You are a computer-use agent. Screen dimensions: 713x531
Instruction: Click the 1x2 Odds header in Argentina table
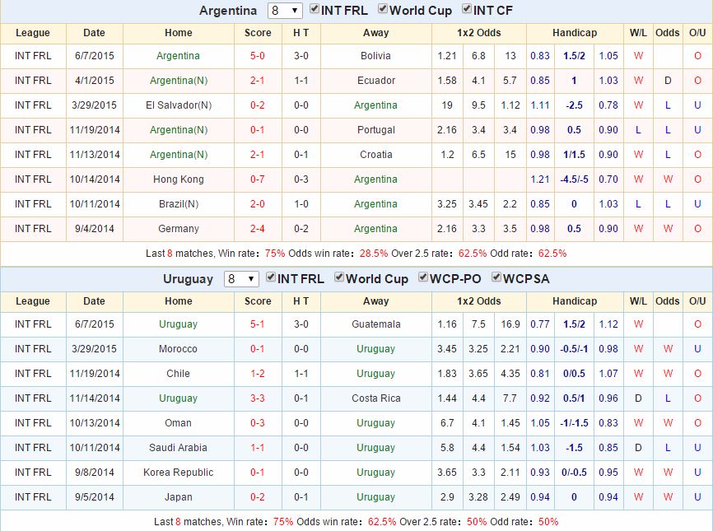[479, 33]
